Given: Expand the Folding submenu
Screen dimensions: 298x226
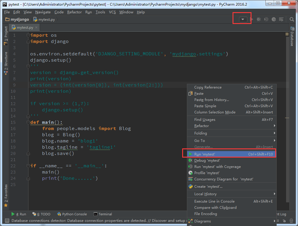Looking at the screenshot, I should pyautogui.click(x=232, y=133).
